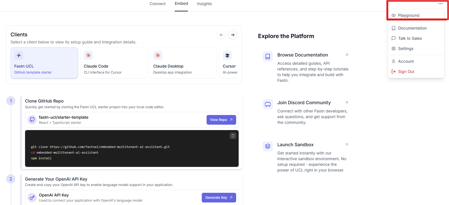Click the Generate Key button
This screenshot has width=449, height=205.
(219, 198)
